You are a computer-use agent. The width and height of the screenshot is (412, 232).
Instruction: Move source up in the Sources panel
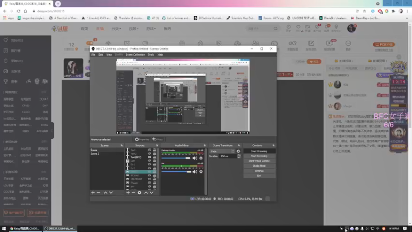[x=146, y=193]
